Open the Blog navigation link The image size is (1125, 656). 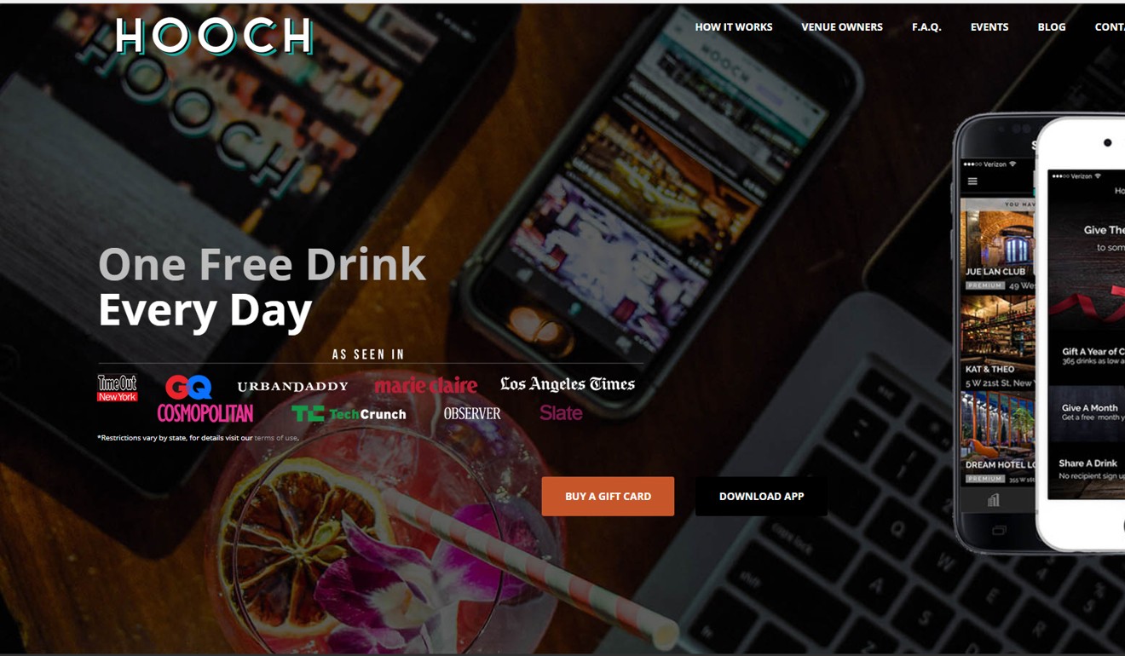1052,27
